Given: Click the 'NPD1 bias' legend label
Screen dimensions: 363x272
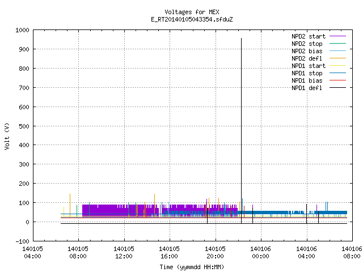Looking at the screenshot, I should (x=307, y=80).
